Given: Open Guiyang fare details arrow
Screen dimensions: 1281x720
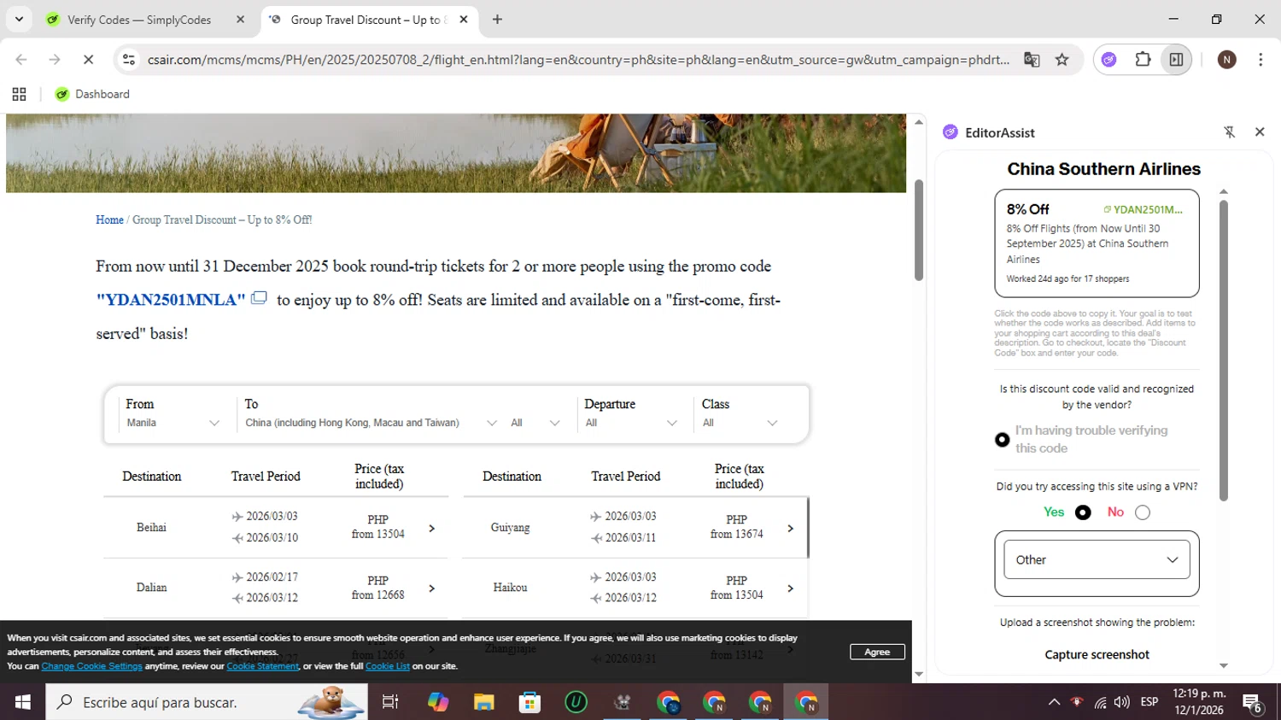Looking at the screenshot, I should [x=790, y=528].
